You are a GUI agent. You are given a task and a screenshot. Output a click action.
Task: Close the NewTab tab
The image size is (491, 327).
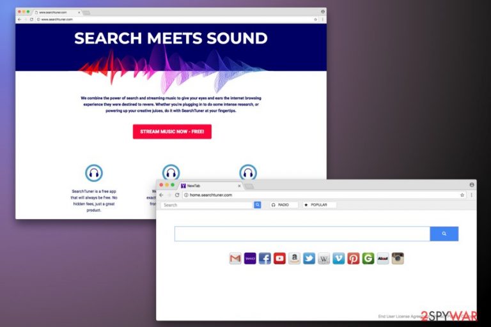click(x=239, y=186)
